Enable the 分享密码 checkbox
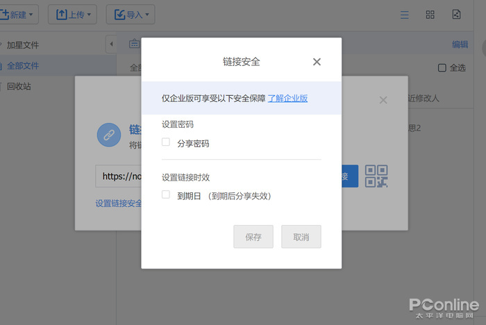The height and width of the screenshot is (325, 486). 166,142
